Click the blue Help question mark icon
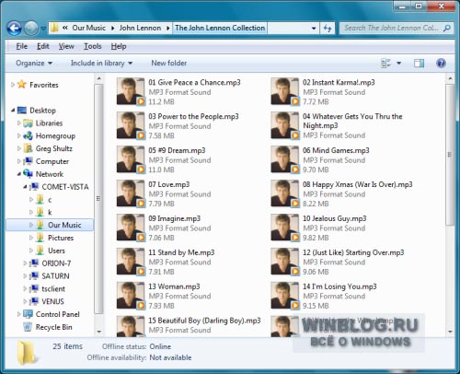The height and width of the screenshot is (374, 460). click(x=441, y=64)
